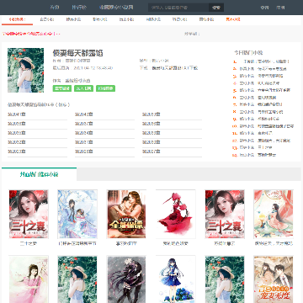The image size is (303, 303).
Task: Open the rankings link in the dark header
Action: (x=79, y=8)
